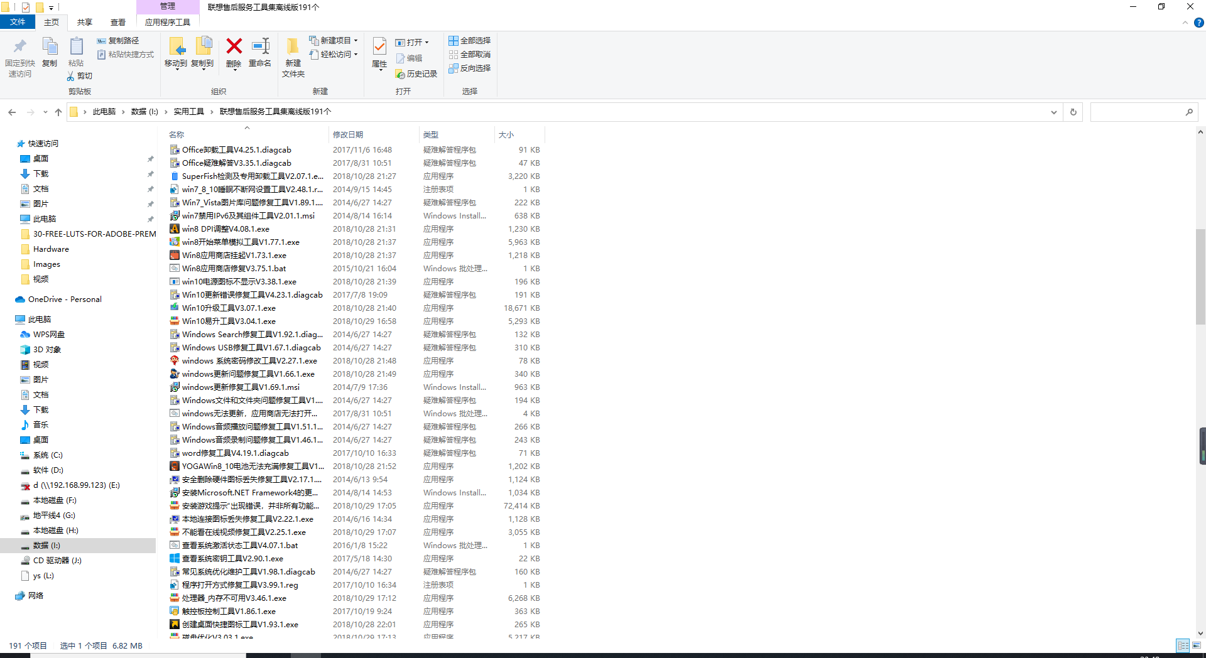
Task: Switch to details view in status bar
Action: 1183,645
